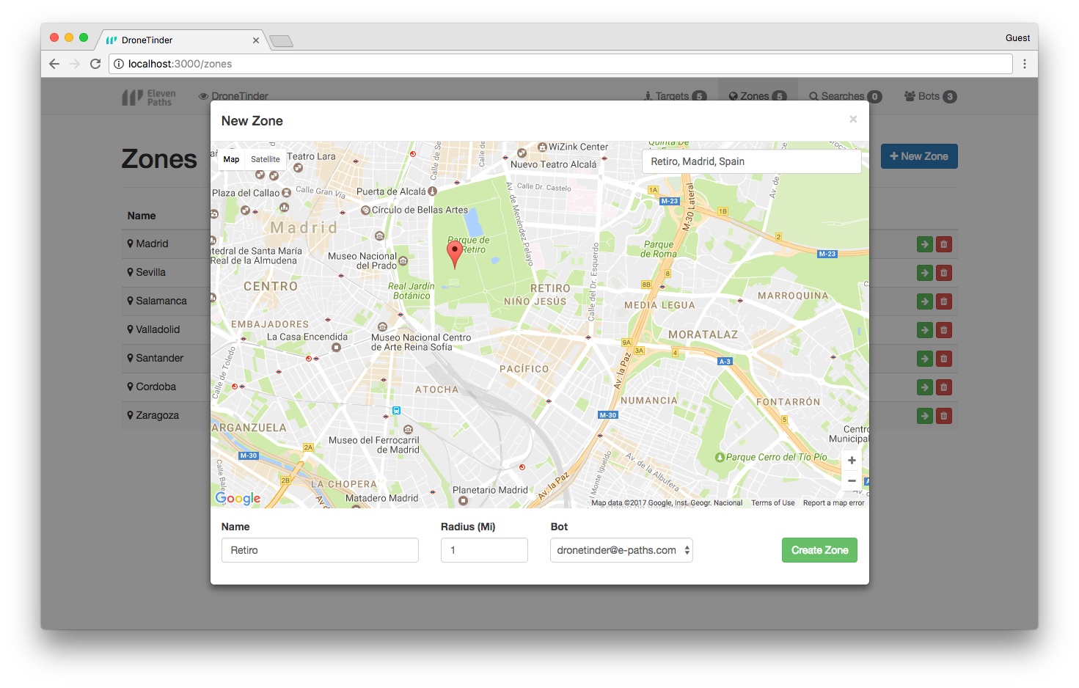
Task: Click the DroneTinder navbar link
Action: [x=233, y=96]
